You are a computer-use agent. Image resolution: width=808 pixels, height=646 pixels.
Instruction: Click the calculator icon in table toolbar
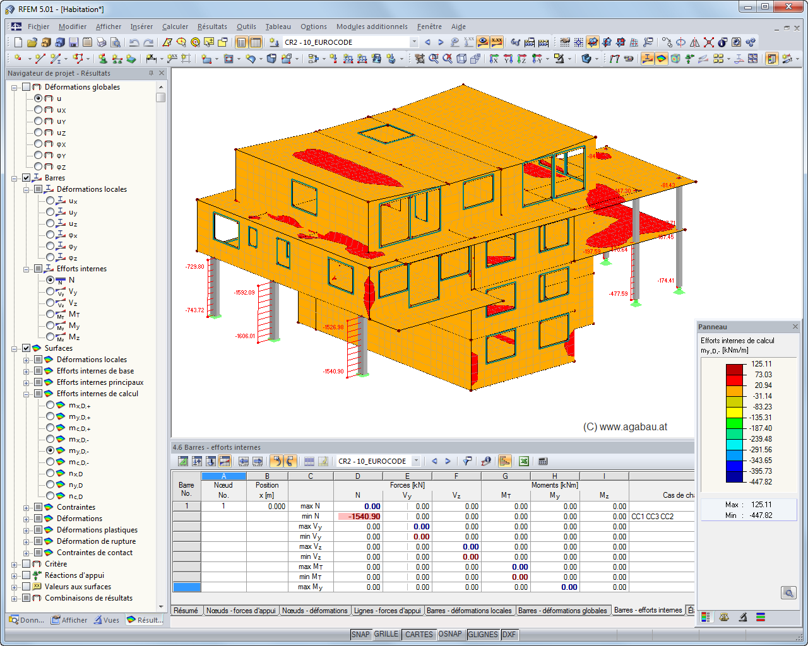[x=543, y=461]
